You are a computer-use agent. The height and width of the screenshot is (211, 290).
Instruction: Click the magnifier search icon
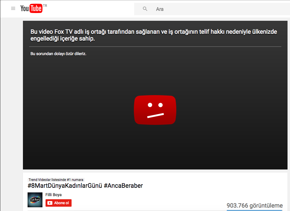tap(145, 9)
